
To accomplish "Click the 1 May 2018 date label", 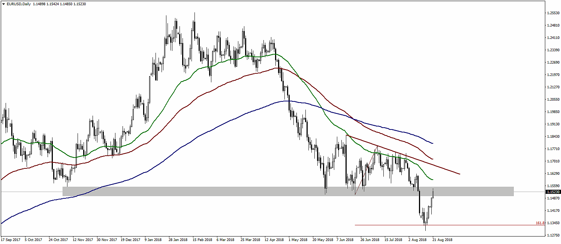I will coord(297,240).
